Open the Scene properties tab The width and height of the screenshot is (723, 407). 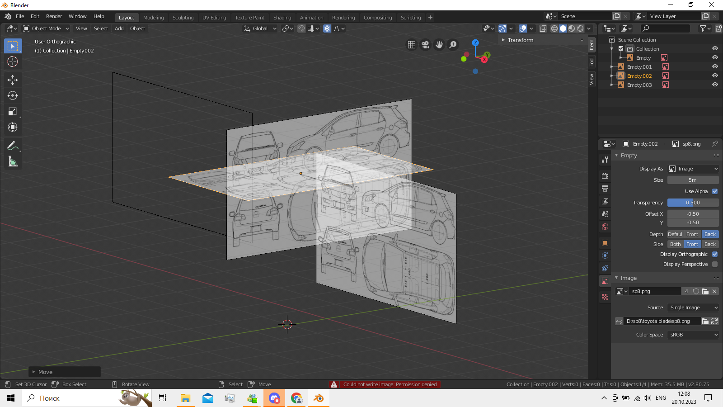(x=605, y=213)
